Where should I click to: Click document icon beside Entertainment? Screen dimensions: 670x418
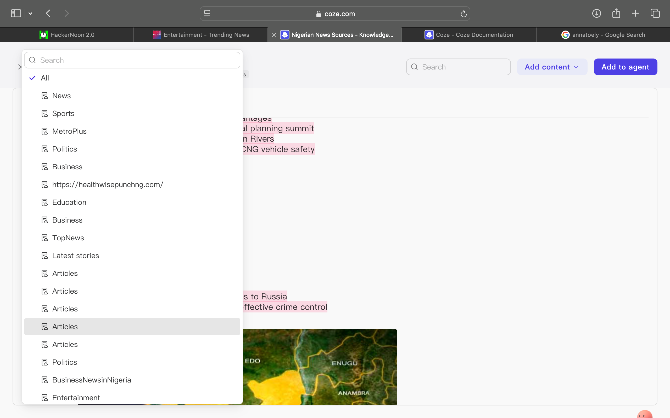point(44,398)
